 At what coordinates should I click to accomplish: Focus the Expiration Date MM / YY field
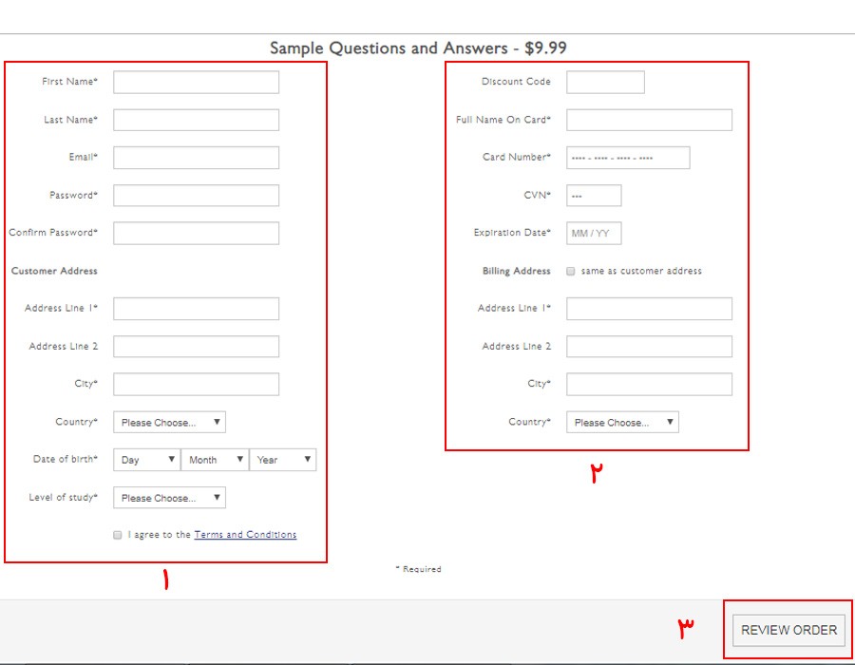(594, 233)
